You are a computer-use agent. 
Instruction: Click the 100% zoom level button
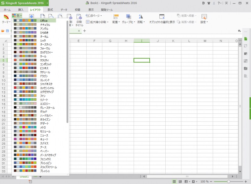tap(205, 181)
